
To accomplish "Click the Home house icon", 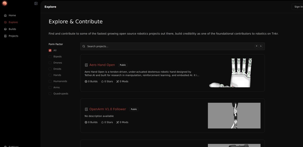I will point(5,15).
